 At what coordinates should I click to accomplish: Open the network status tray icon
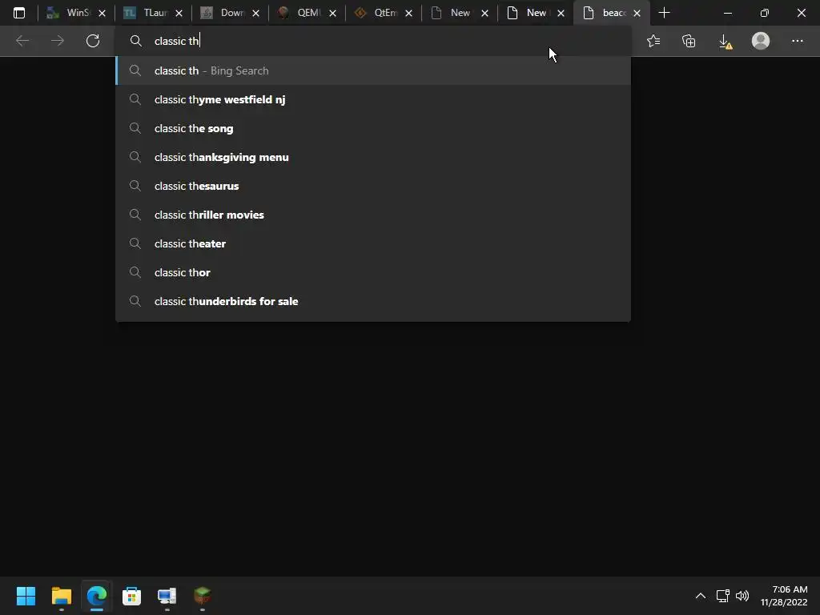pos(723,596)
